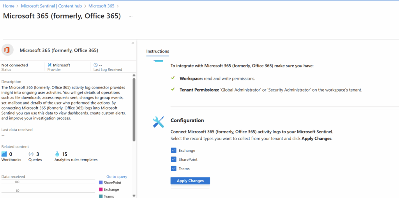Click the SharePoint blue legend swatch
399x198 pixels.
pyautogui.click(x=101, y=182)
